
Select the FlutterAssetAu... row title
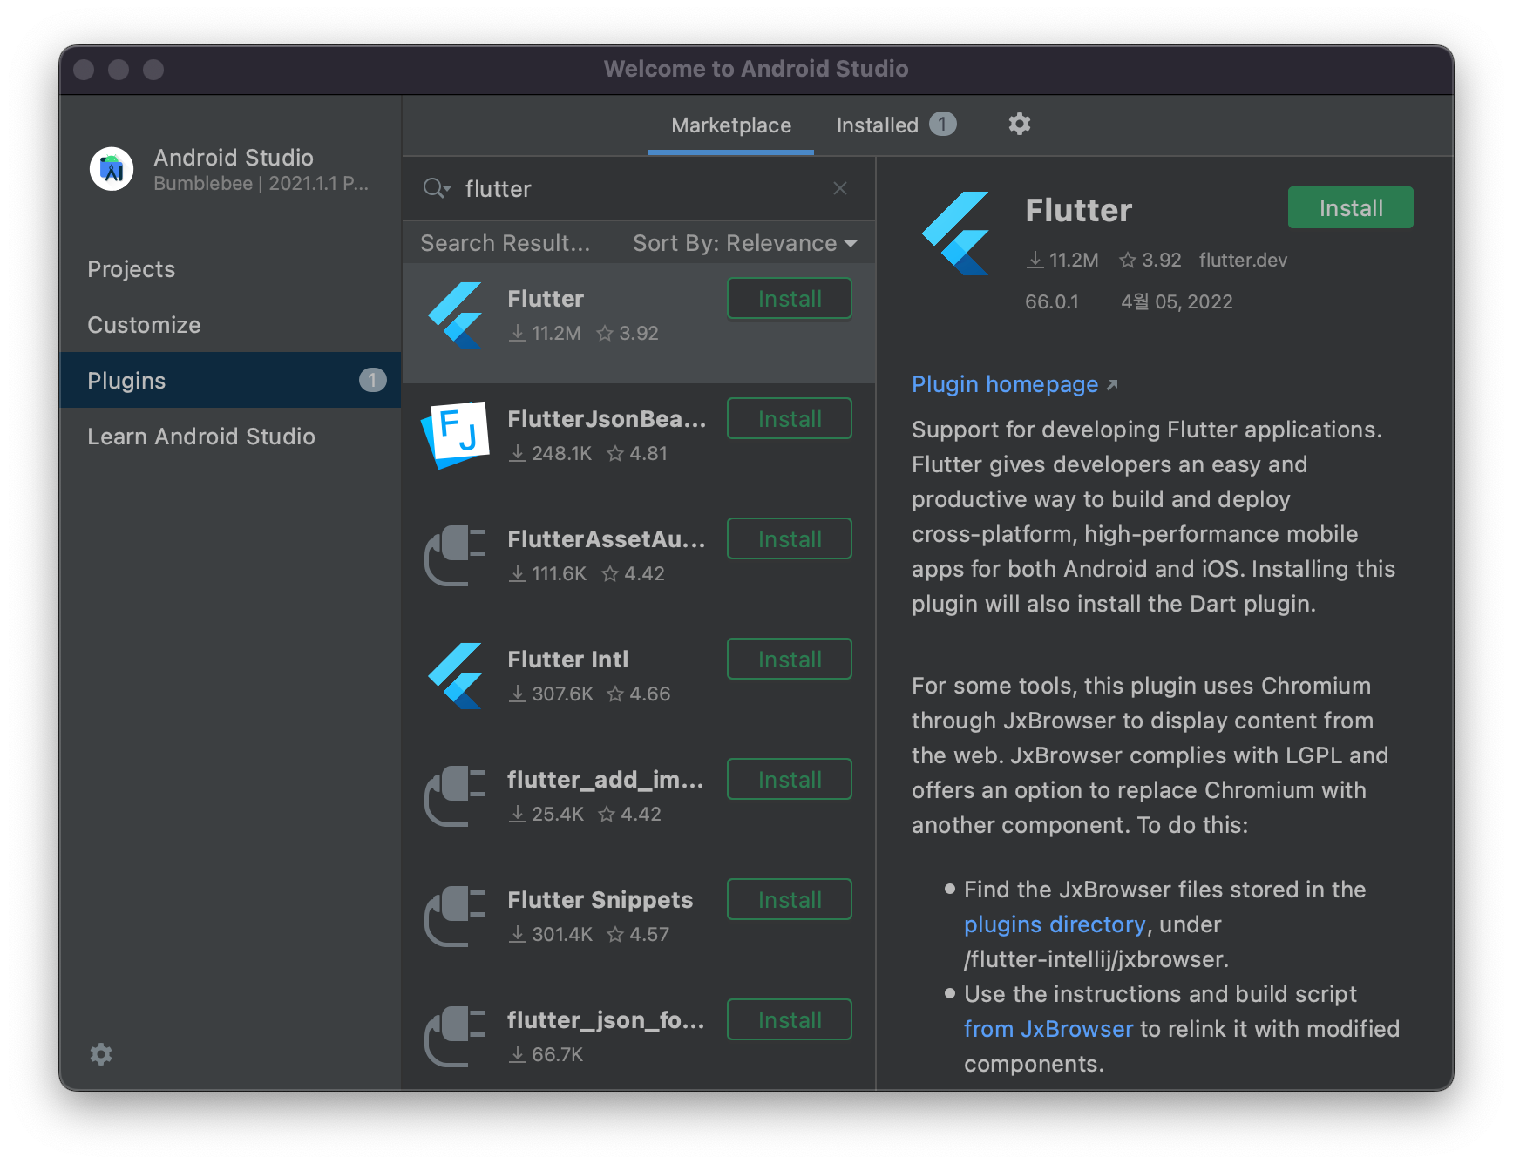607,539
